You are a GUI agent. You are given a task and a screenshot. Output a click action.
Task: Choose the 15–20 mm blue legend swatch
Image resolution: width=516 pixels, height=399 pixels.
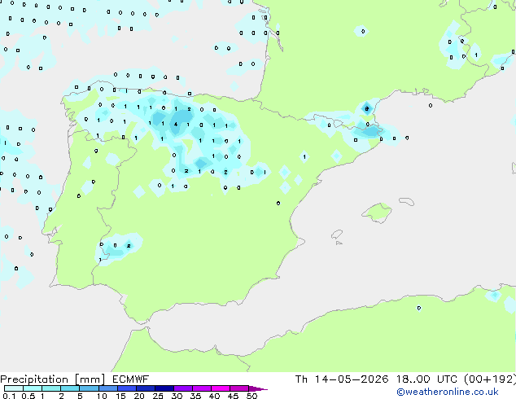point(126,388)
